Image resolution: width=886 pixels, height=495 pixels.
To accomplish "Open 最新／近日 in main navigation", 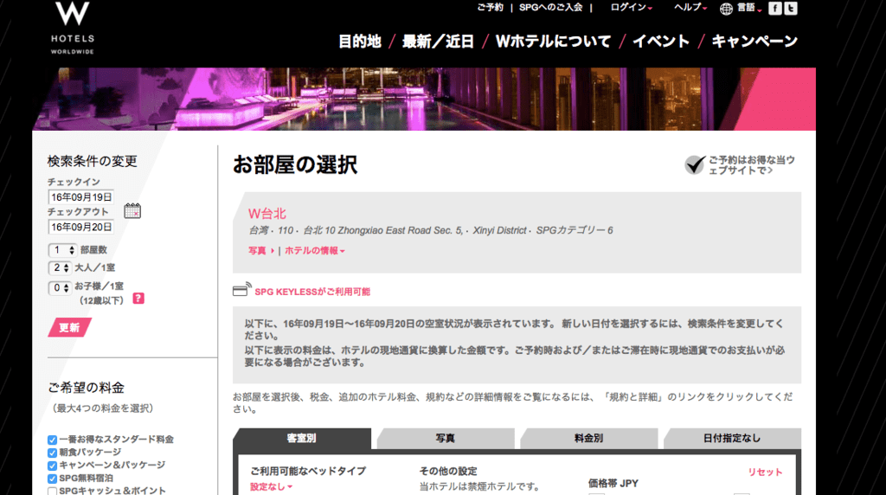I will click(438, 42).
